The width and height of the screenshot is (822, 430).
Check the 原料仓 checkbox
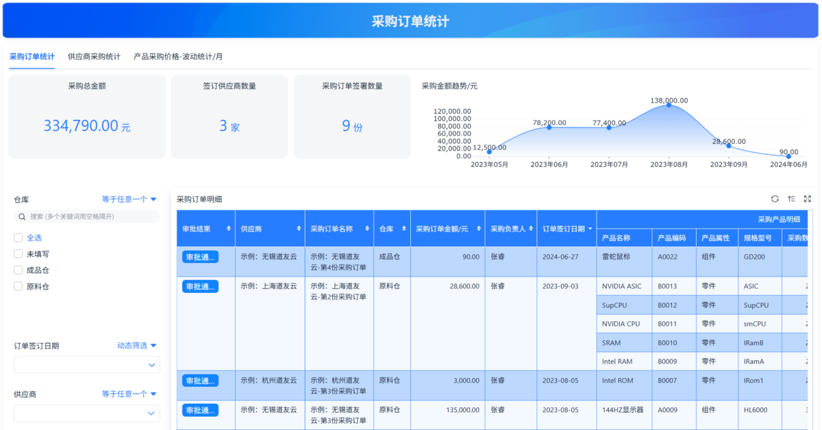coord(18,286)
